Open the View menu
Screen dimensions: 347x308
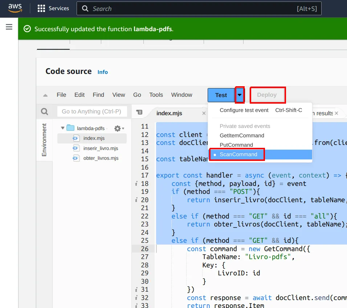[119, 95]
